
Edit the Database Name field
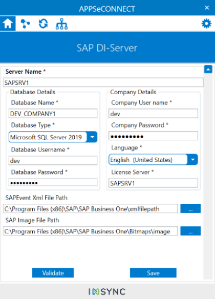pos(53,114)
